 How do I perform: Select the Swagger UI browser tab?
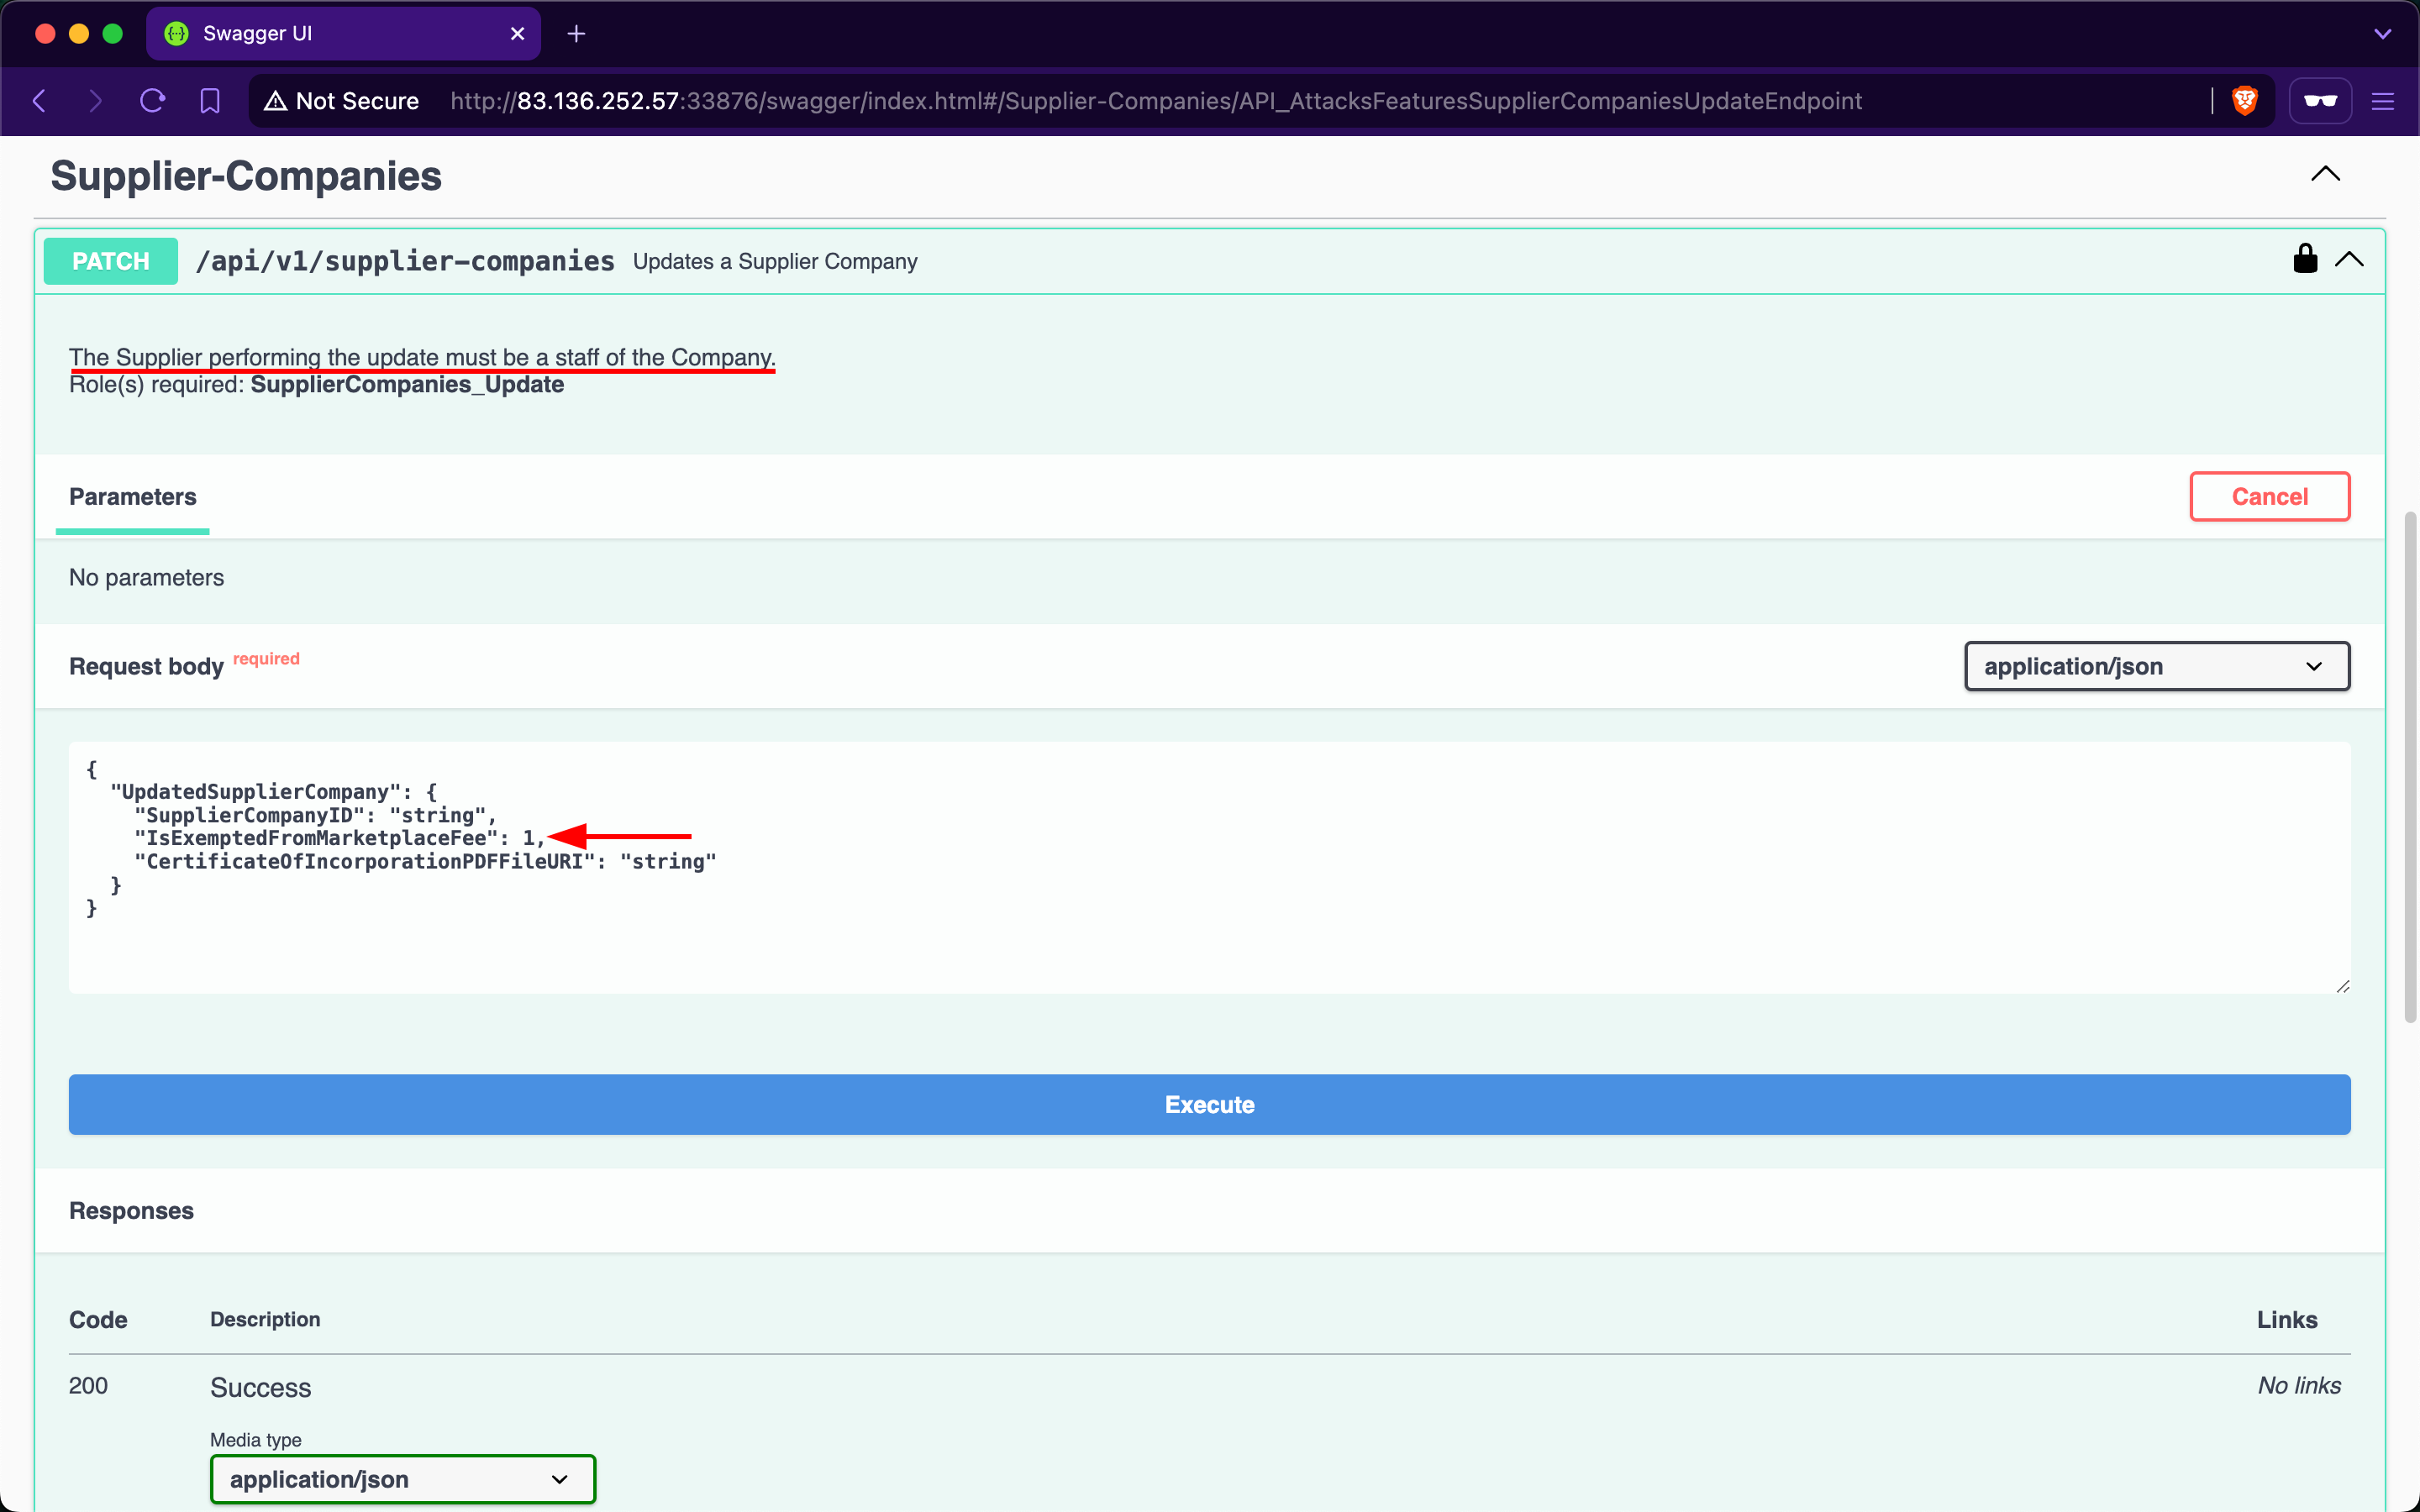click(x=344, y=34)
